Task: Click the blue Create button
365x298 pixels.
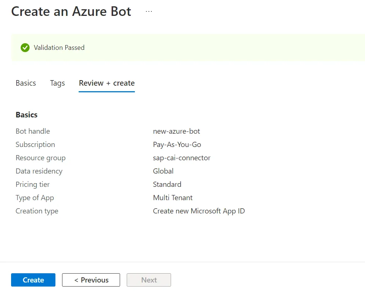Action: click(33, 280)
